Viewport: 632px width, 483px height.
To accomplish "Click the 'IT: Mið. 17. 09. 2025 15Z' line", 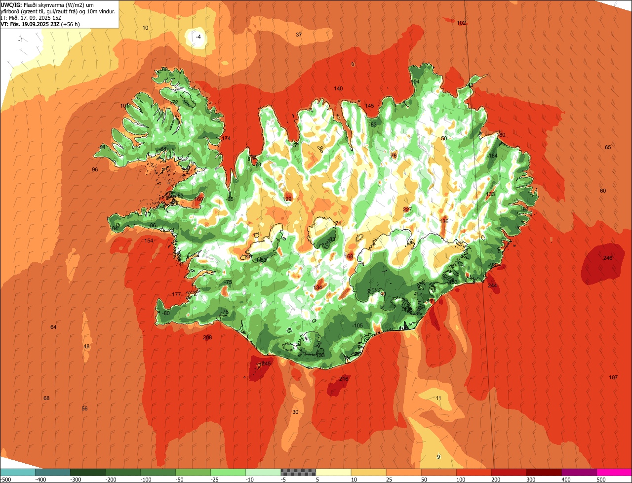I will 31,17.
